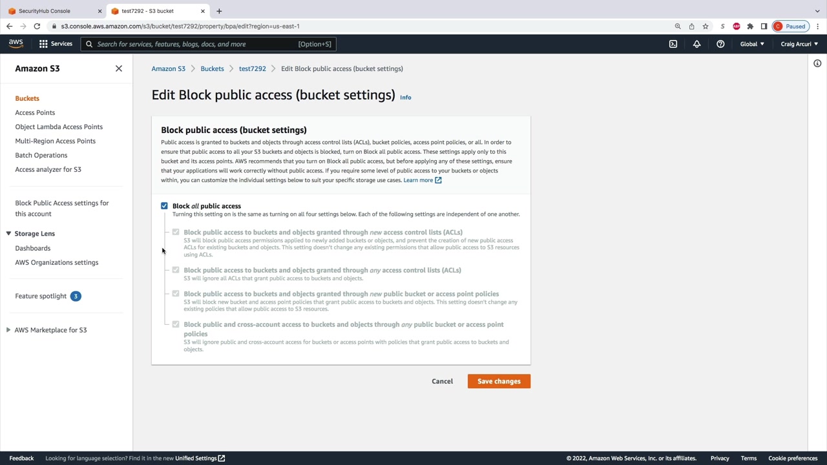Click the Paused profile button
Image resolution: width=827 pixels, height=465 pixels.
(x=790, y=26)
